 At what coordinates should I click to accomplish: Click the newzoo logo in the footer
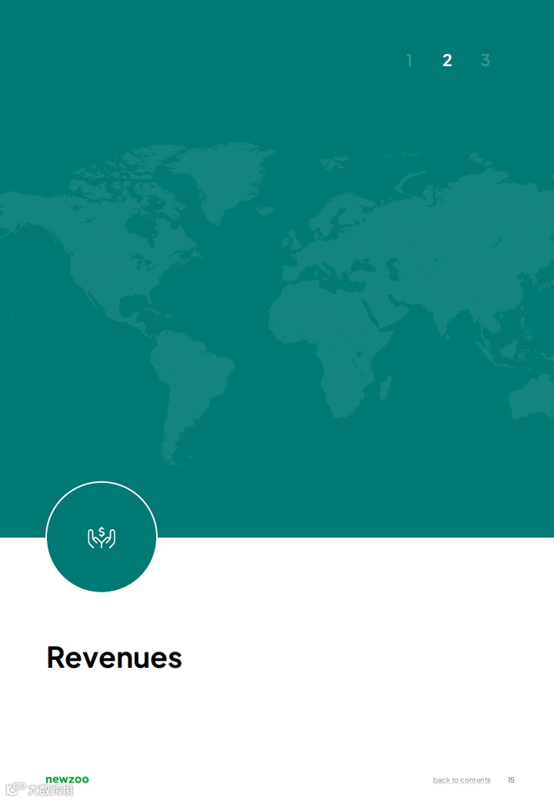68,779
